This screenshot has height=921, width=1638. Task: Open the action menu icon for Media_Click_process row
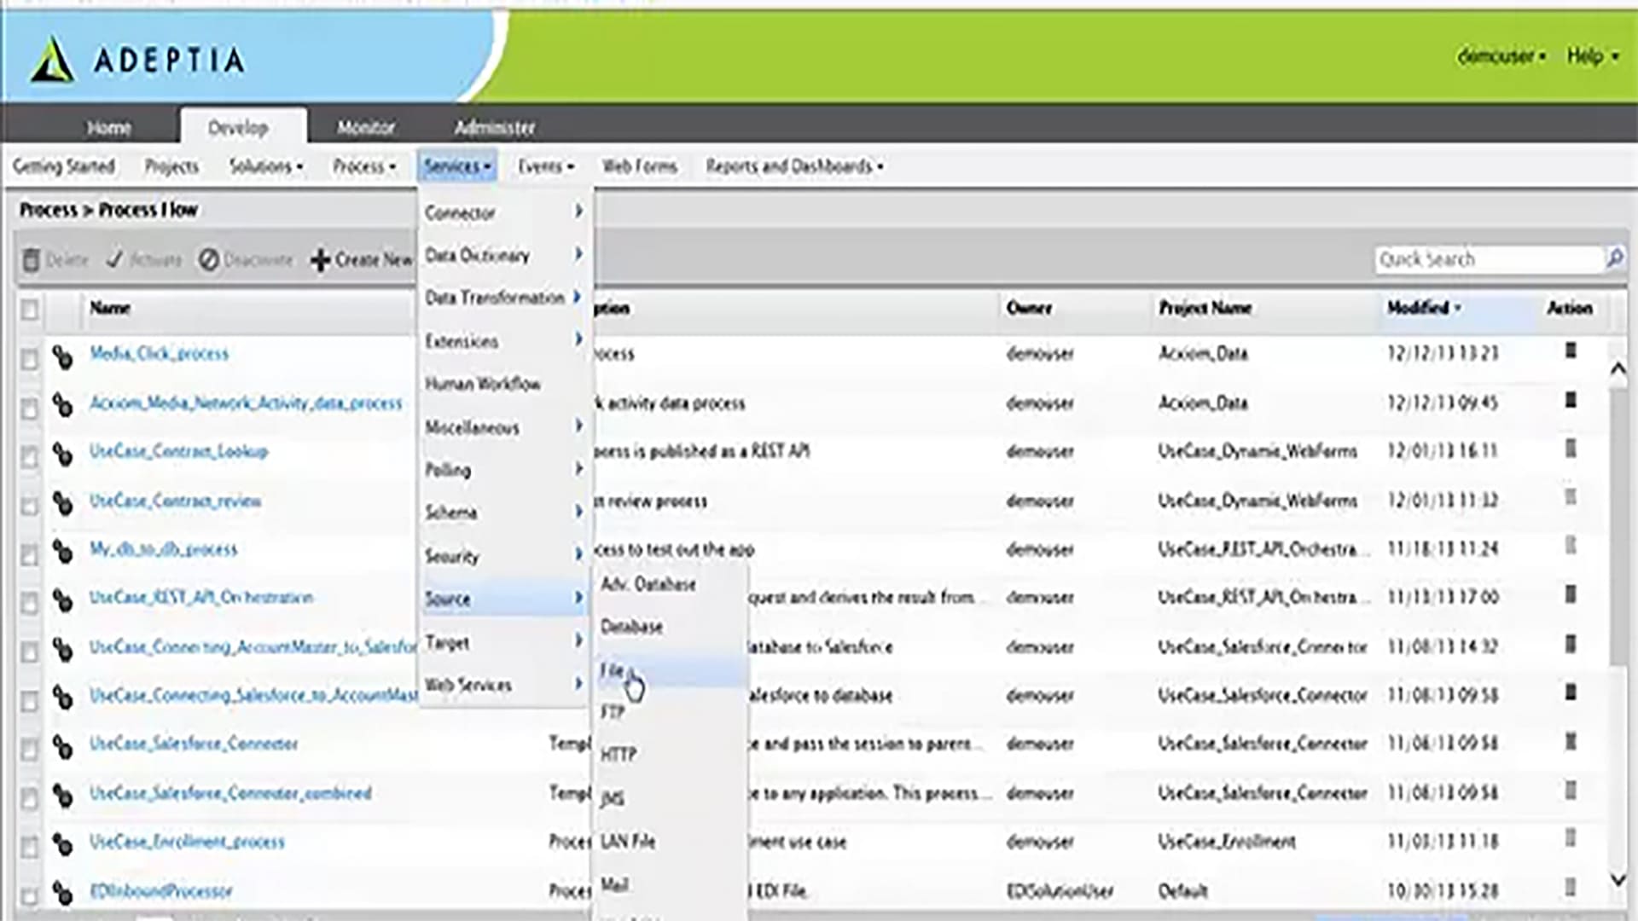click(x=1570, y=350)
